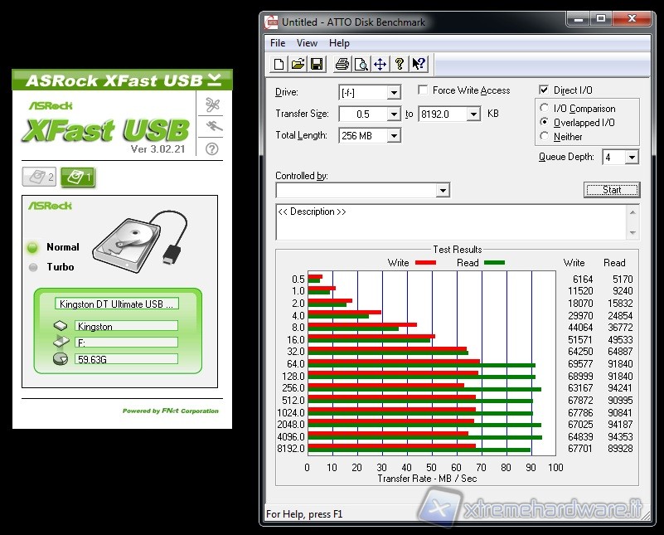664x535 pixels.
Task: Select the I/O Comparison radio option
Action: coord(545,109)
